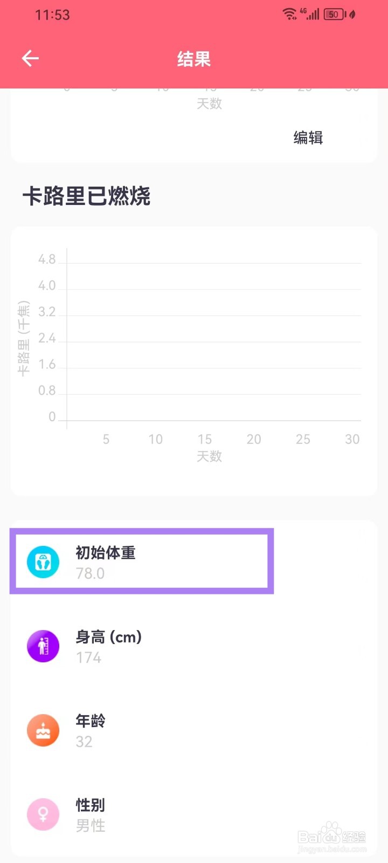Tap the 编辑 button

pos(308,138)
